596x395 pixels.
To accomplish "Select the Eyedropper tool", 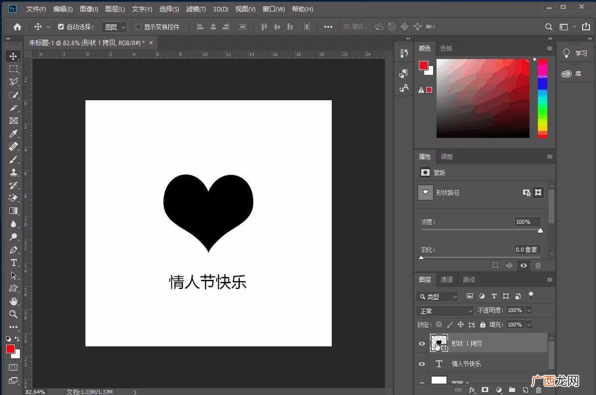I will point(13,133).
